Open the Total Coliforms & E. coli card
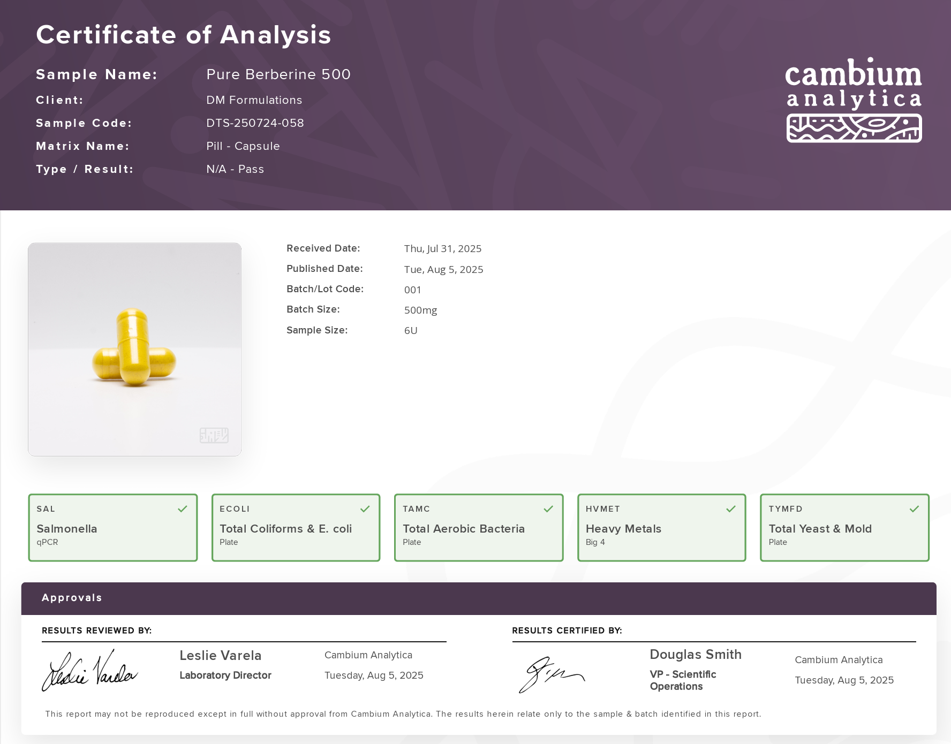Image resolution: width=951 pixels, height=744 pixels. [x=296, y=528]
